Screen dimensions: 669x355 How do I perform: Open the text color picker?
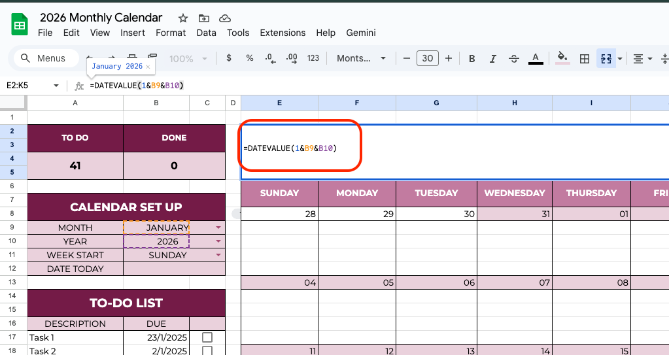coord(536,58)
